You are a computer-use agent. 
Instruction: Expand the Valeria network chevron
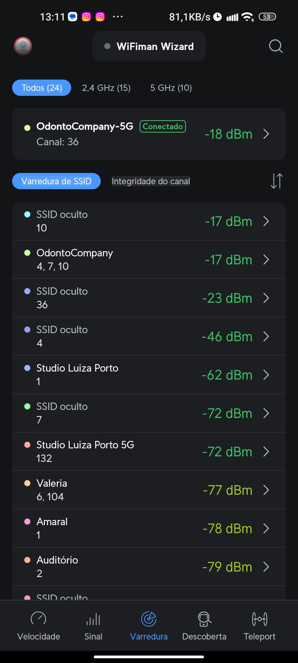coord(266,490)
